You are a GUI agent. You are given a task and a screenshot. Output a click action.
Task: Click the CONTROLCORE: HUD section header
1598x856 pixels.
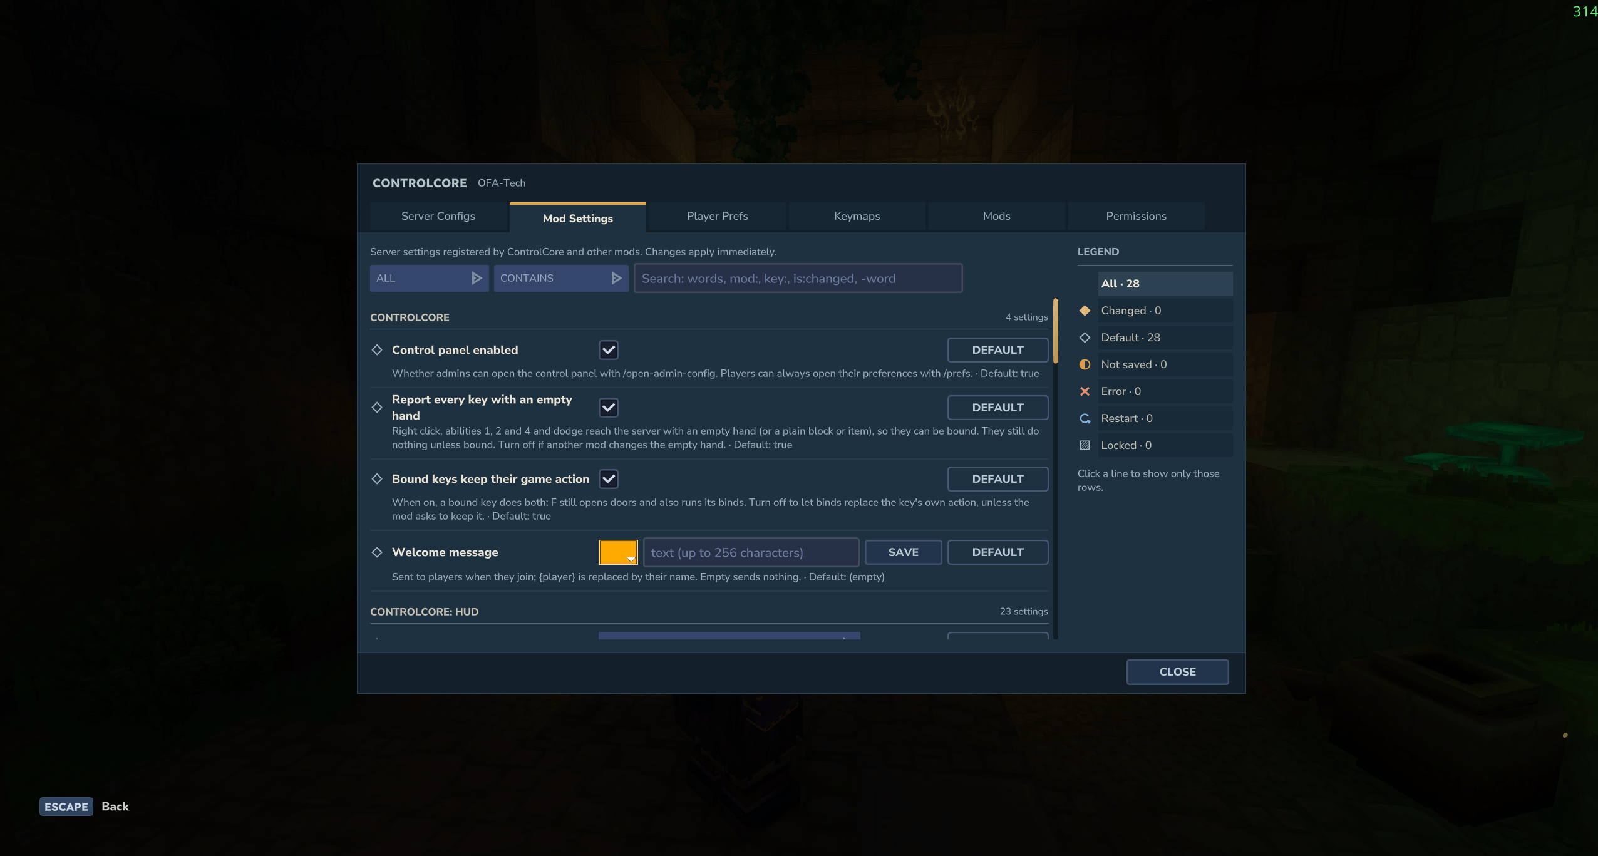point(424,612)
